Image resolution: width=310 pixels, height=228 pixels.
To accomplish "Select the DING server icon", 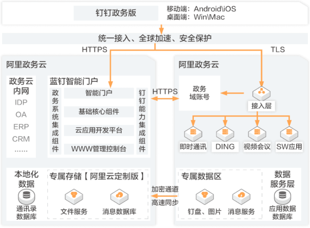I will [225, 133].
